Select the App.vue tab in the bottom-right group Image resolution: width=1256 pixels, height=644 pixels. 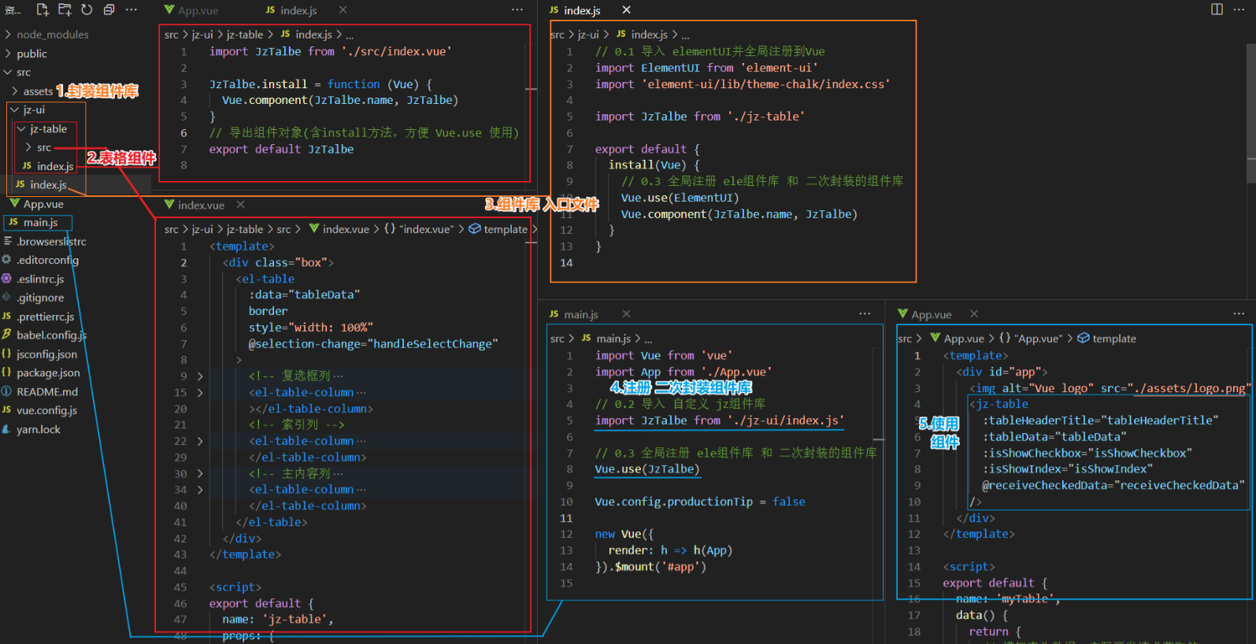click(x=925, y=314)
